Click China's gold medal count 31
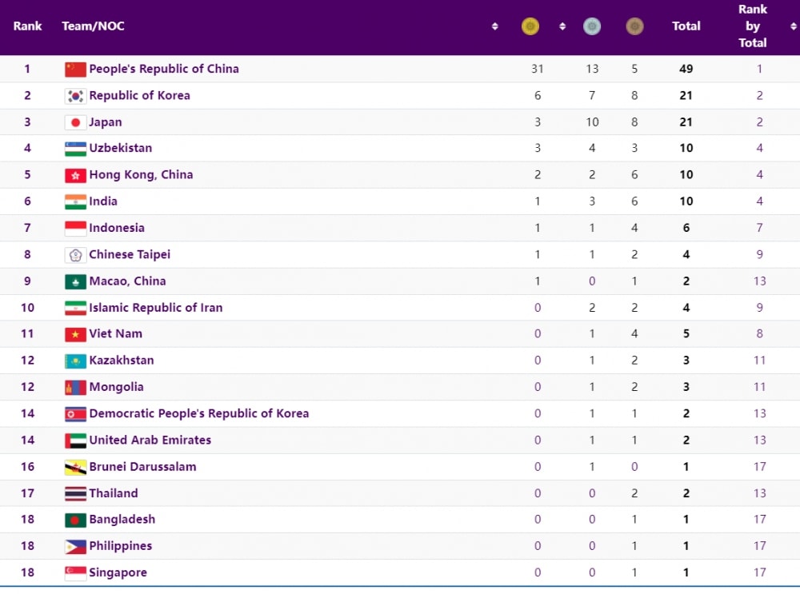Screen dimensions: 800x594 coord(538,69)
